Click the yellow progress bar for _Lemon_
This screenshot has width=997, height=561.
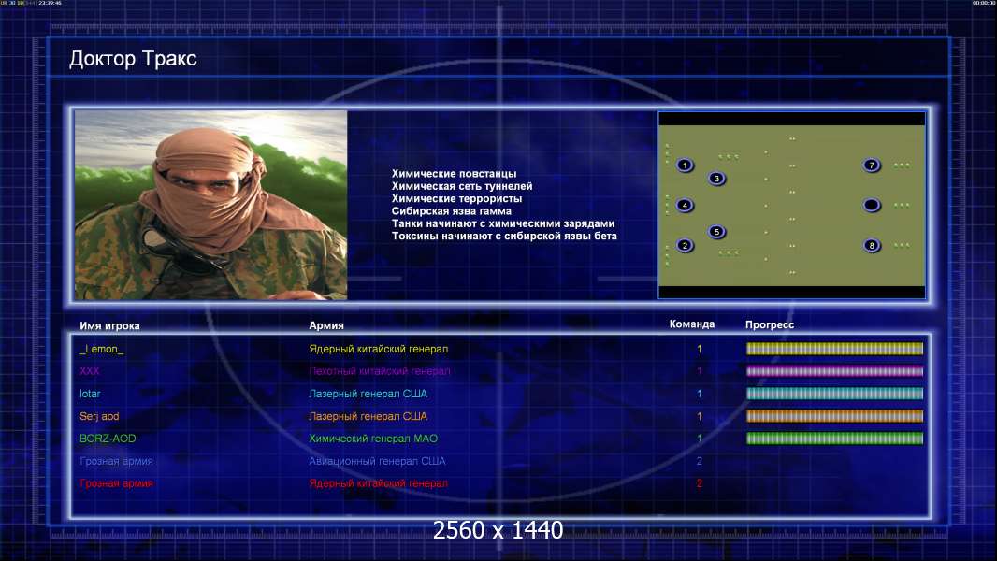834,349
